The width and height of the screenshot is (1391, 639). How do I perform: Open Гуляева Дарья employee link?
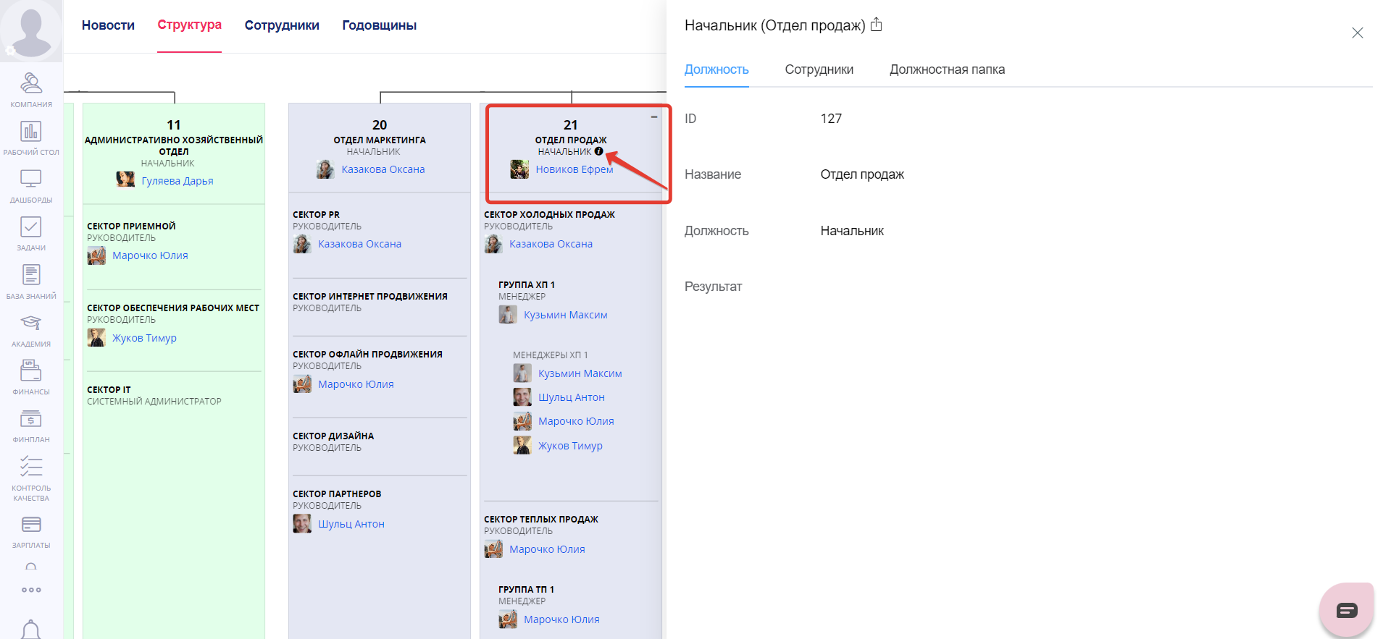177,181
